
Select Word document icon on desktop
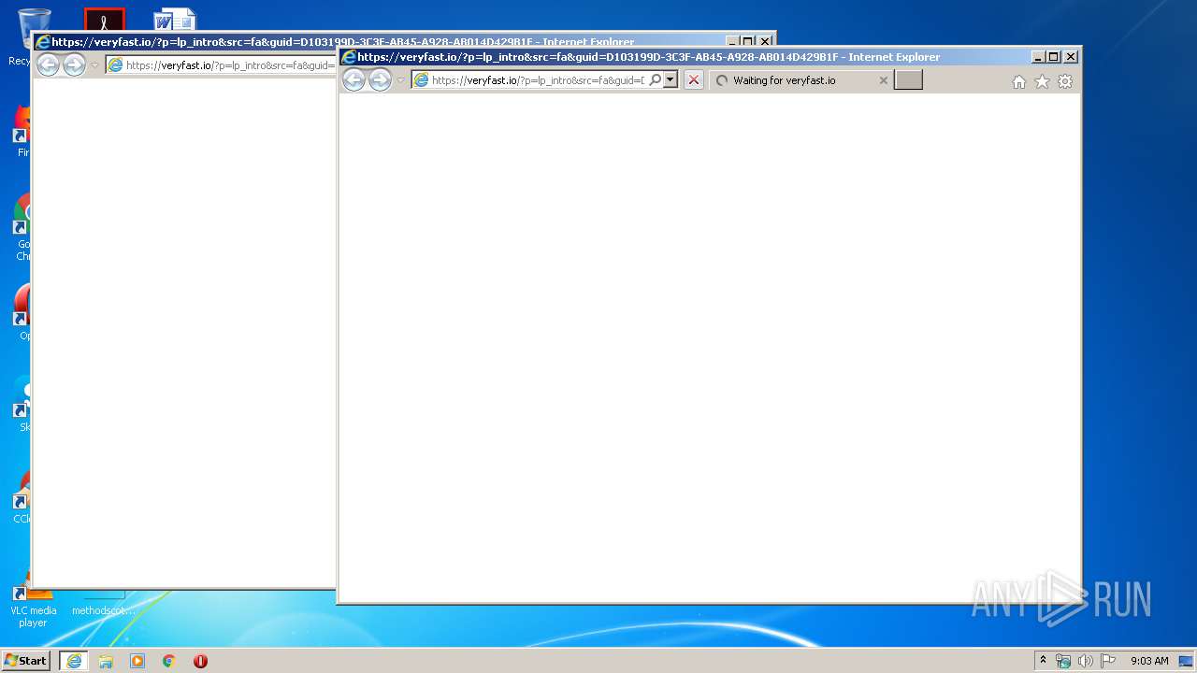(175, 21)
